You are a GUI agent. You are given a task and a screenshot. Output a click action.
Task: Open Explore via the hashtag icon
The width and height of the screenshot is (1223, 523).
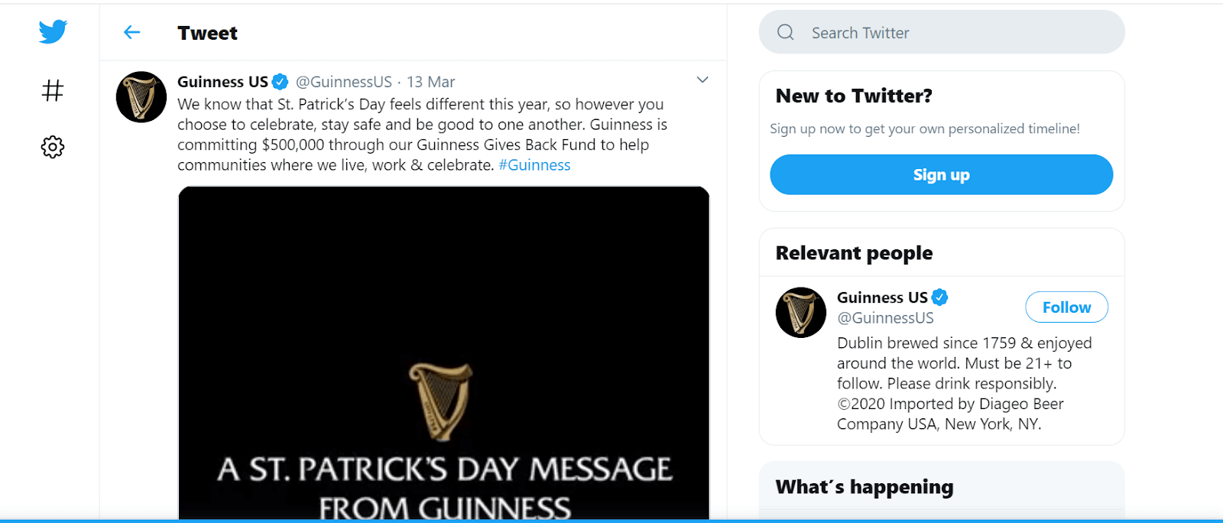(x=51, y=90)
